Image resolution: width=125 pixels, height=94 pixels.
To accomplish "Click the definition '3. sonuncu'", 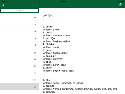I will pos(49,92).
